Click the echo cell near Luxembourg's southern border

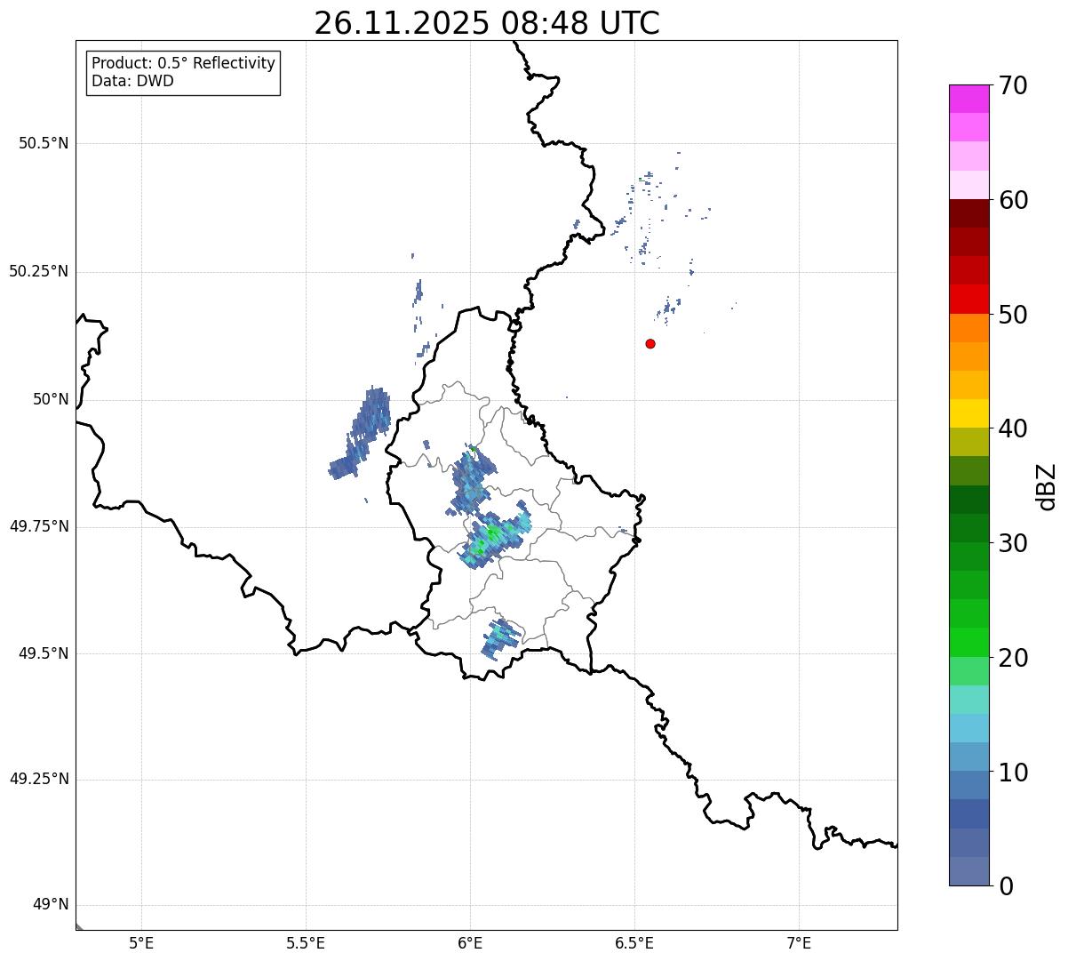point(501,638)
